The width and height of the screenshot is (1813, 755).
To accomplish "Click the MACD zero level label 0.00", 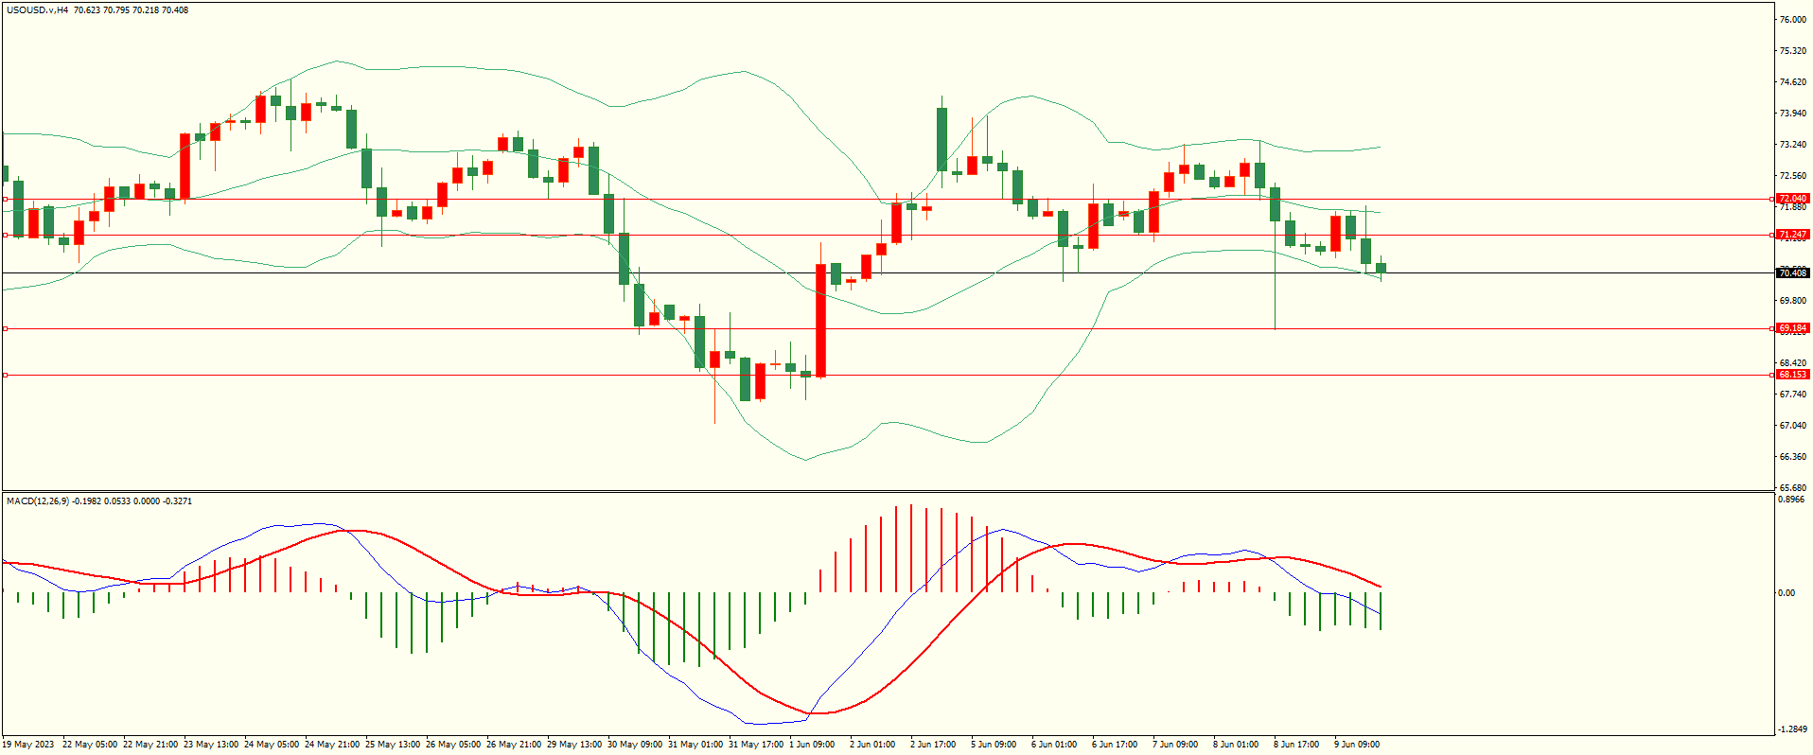I will pos(1787,593).
